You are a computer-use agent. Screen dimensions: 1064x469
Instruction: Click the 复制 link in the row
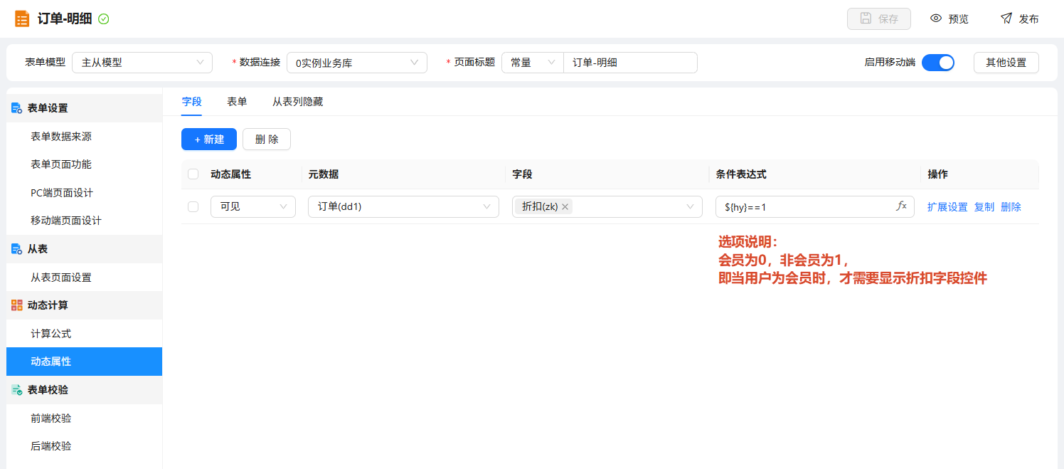point(984,207)
